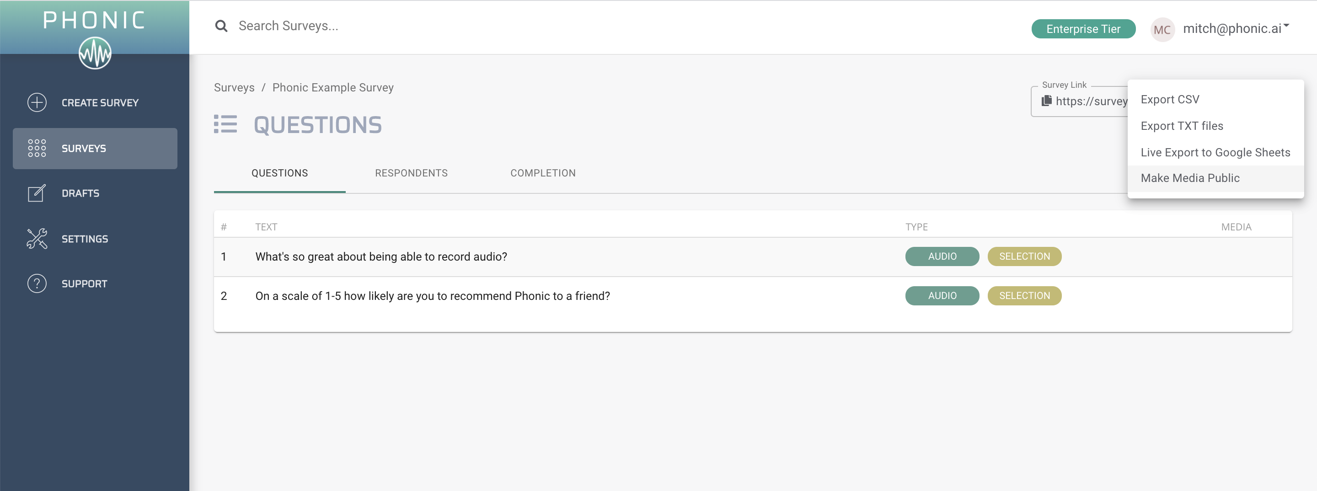Open Support using the question mark icon
This screenshot has height=491, width=1317.
click(36, 283)
